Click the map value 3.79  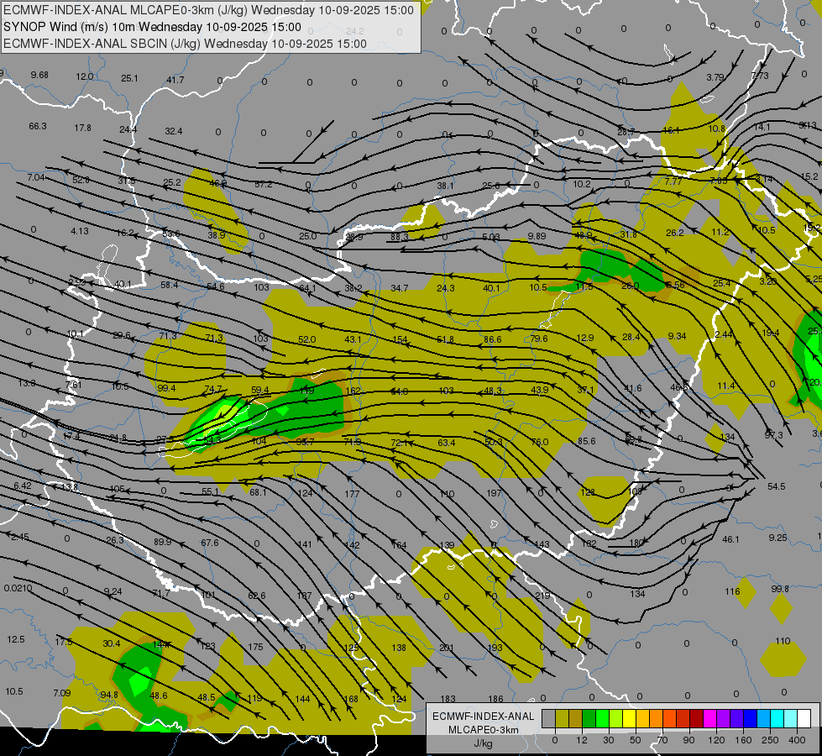715,77
